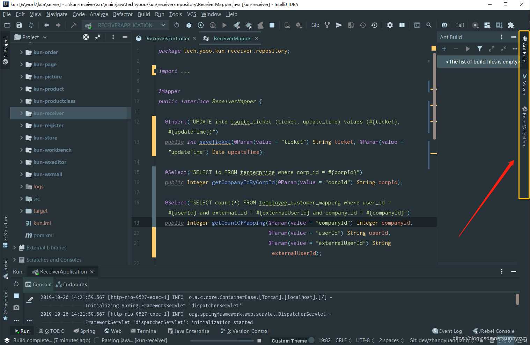
Task: Expand the kun-receiver module folder
Action: [x=21, y=113]
